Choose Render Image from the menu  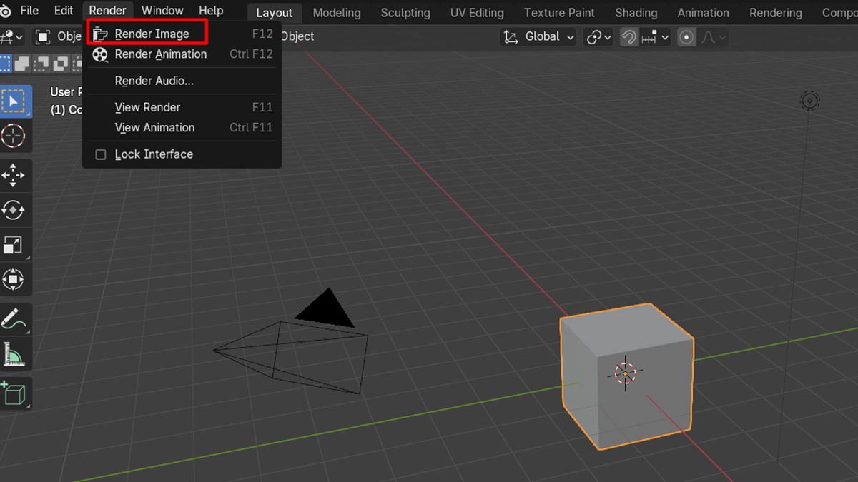[182, 34]
